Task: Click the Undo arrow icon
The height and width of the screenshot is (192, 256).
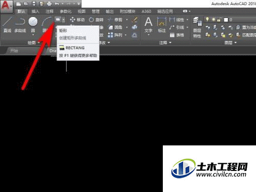Action: tap(57, 4)
